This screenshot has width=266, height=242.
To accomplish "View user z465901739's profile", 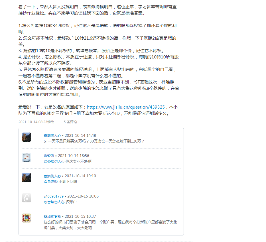I will (x=54, y=196).
